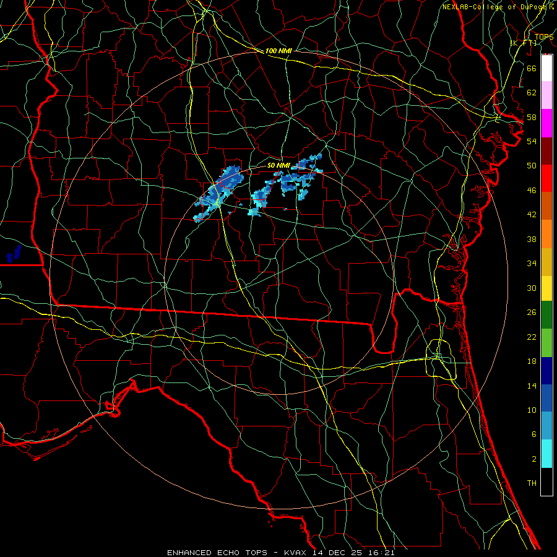The height and width of the screenshot is (557, 557).
Task: Click the light pink legend color band
Action: 546,95
